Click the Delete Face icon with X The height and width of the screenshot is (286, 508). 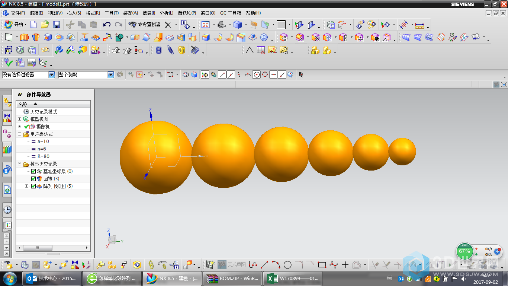316,37
